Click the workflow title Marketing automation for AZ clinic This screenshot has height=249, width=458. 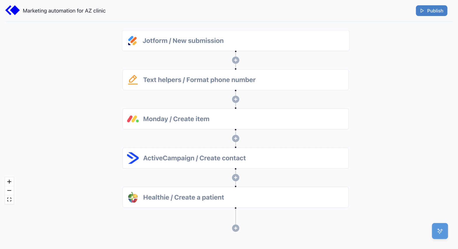tap(64, 10)
